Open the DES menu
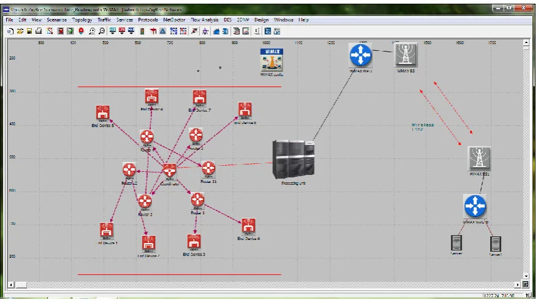 [x=228, y=20]
